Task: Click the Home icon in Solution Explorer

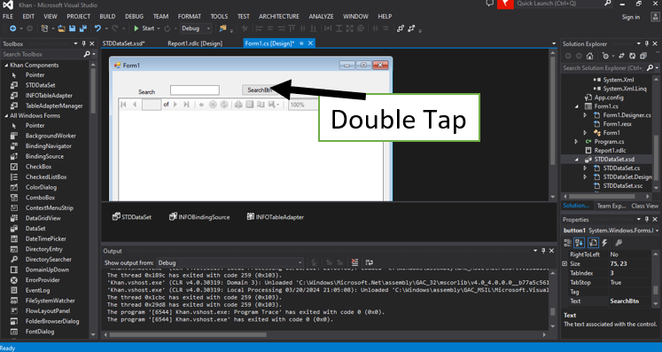Action: 590,56
